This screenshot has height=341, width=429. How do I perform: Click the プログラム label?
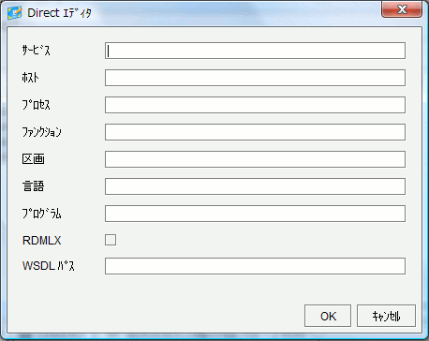[x=41, y=214]
